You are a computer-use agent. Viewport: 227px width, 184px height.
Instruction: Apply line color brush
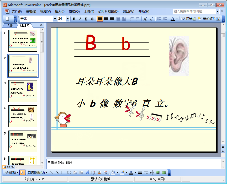point(122,172)
